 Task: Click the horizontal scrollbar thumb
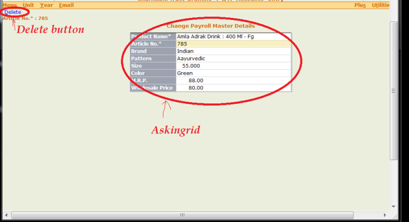[183, 215]
